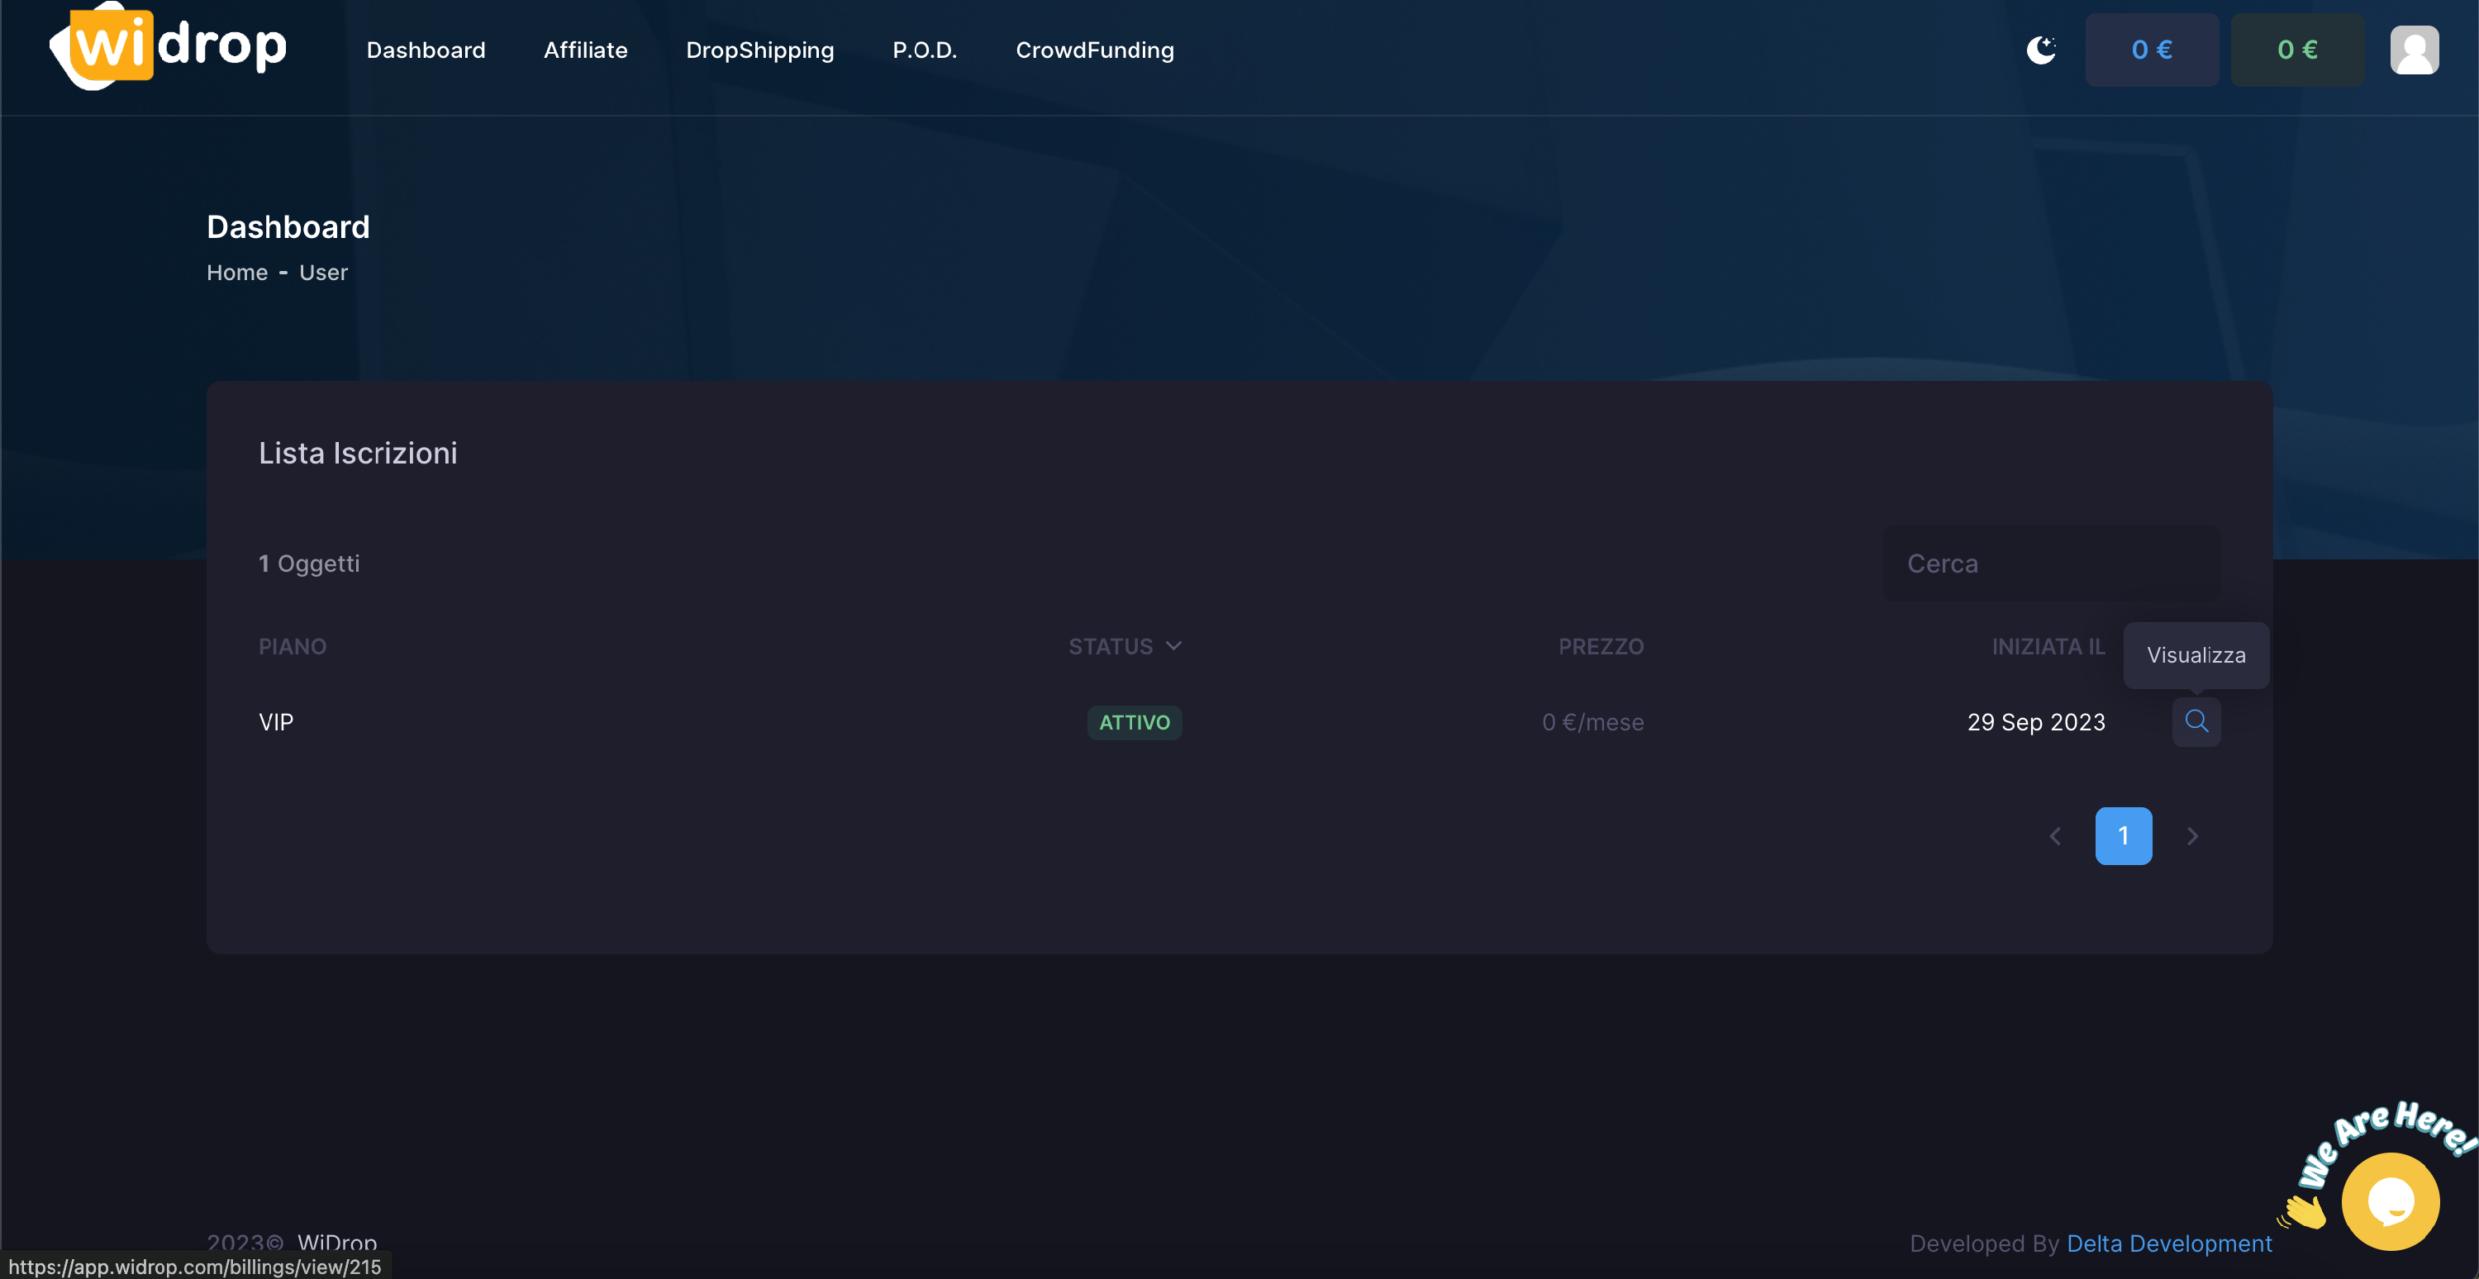
Task: Go to previous page arrow
Action: [2054, 836]
